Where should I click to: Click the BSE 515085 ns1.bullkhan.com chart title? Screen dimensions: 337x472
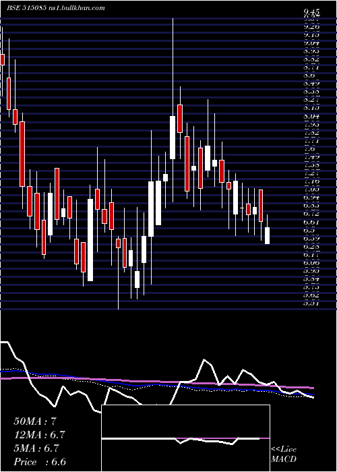click(x=56, y=8)
